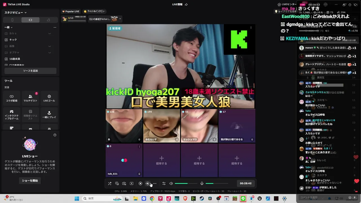Open Steam from the taskbar

point(202,198)
